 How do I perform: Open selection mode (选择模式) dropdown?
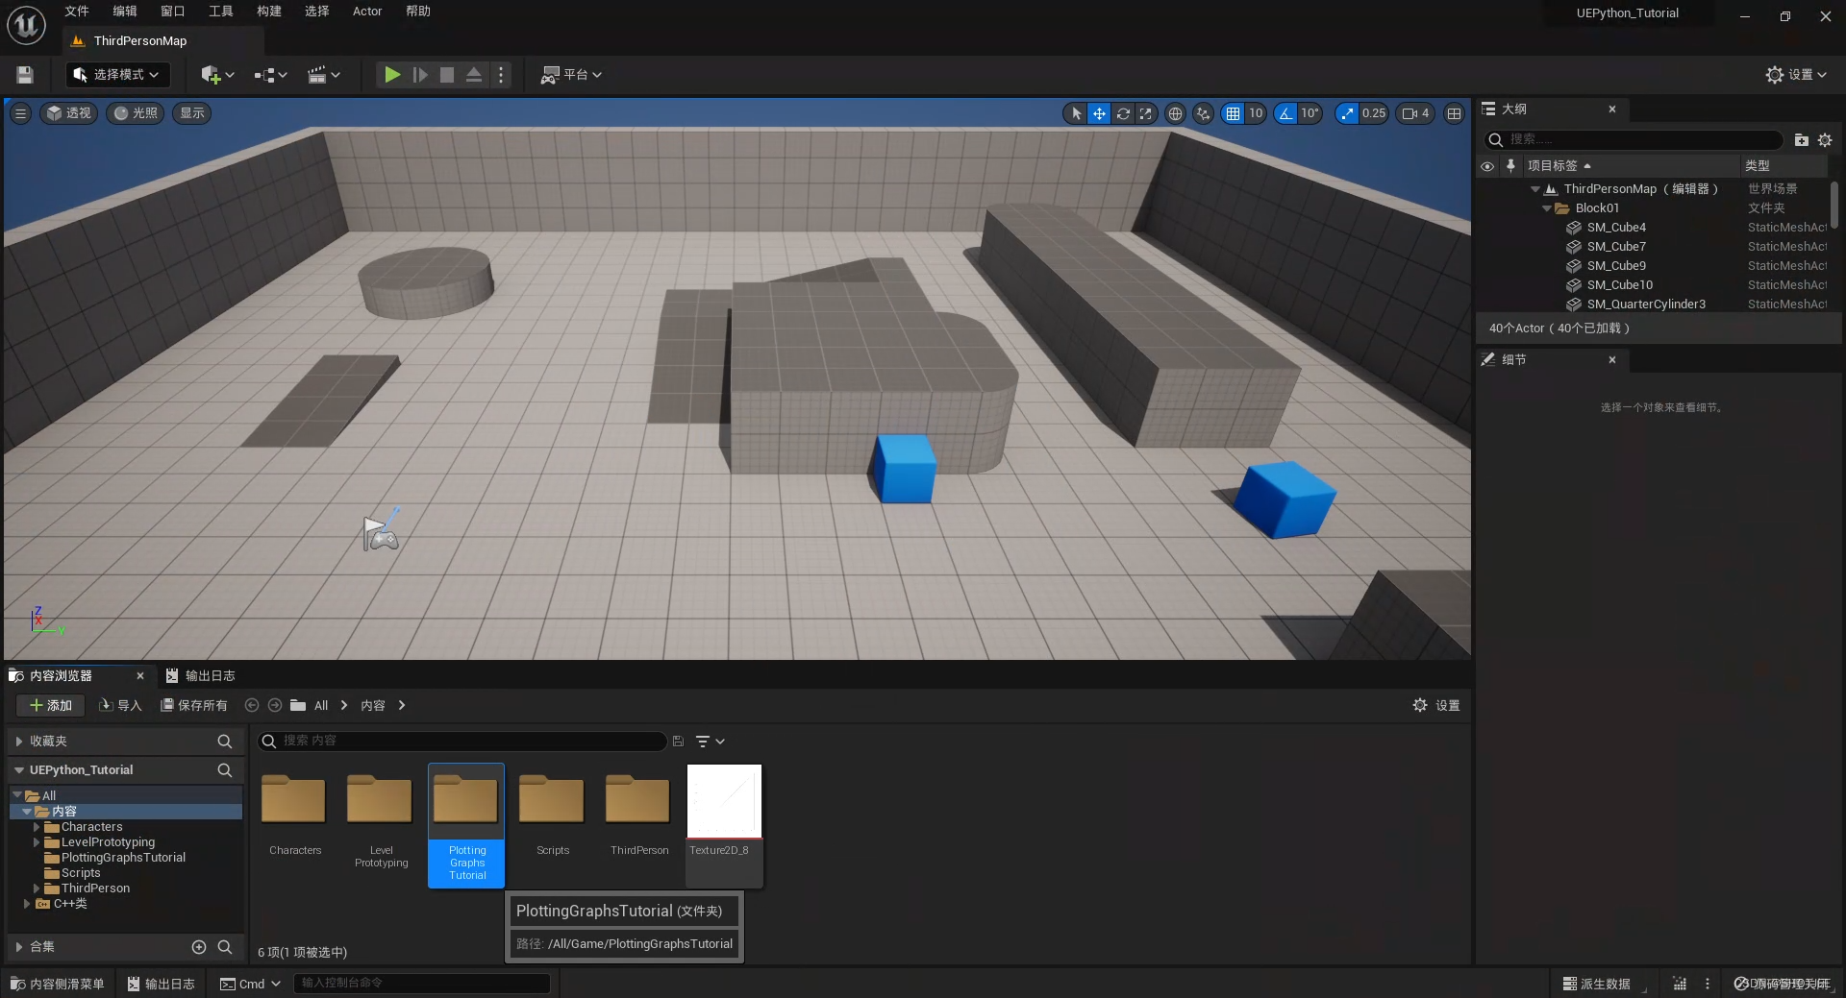pyautogui.click(x=117, y=75)
